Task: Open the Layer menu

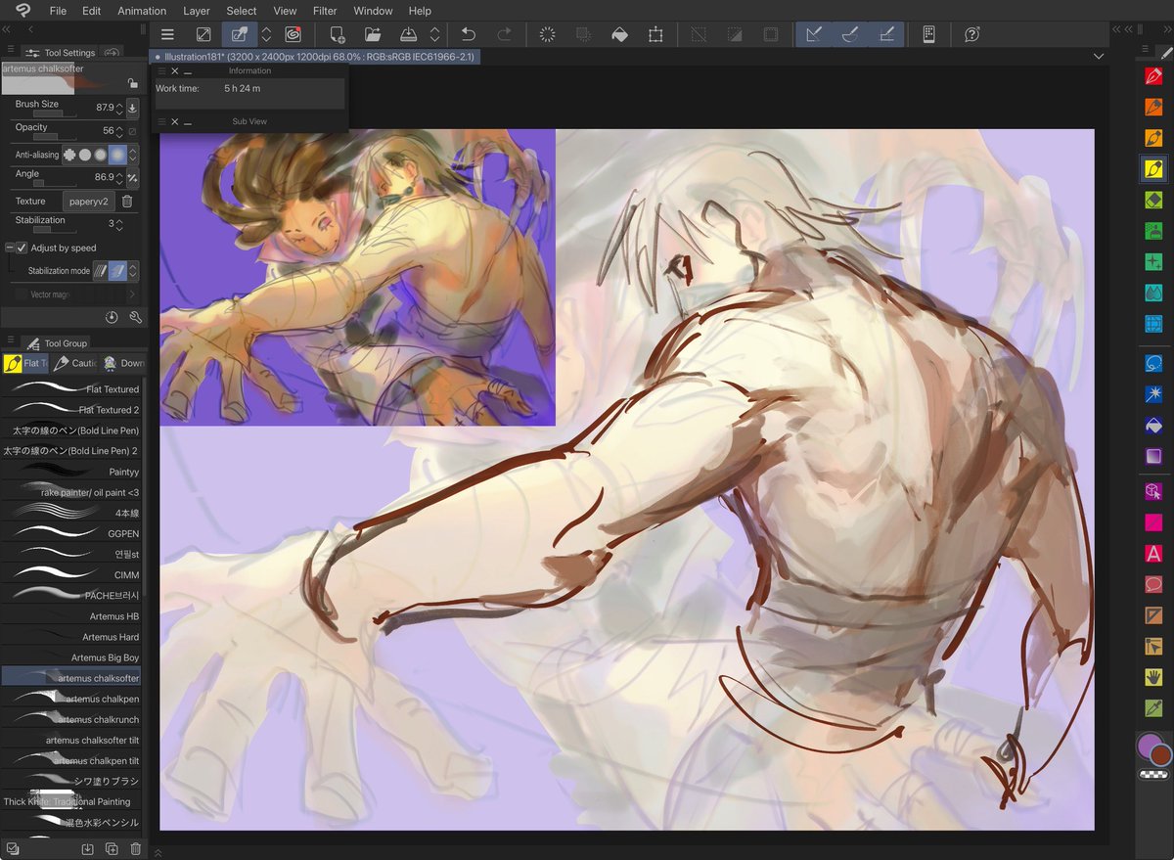Action: pyautogui.click(x=197, y=11)
